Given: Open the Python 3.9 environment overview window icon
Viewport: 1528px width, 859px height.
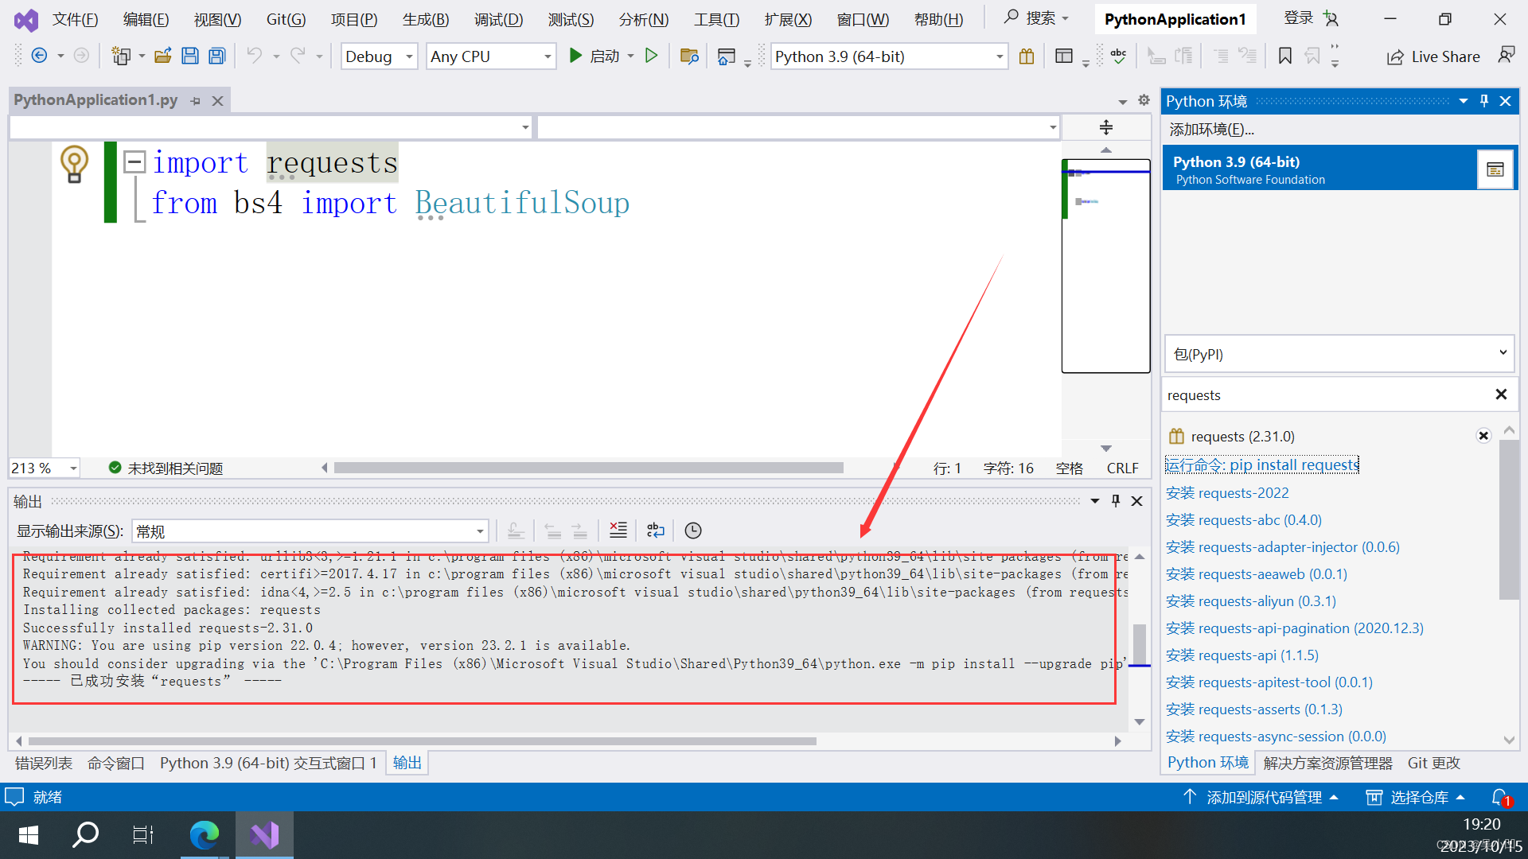Looking at the screenshot, I should [x=1495, y=169].
